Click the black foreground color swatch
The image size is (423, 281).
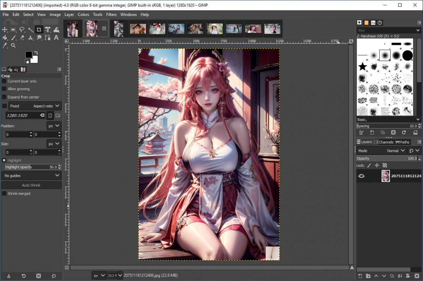tap(29, 54)
